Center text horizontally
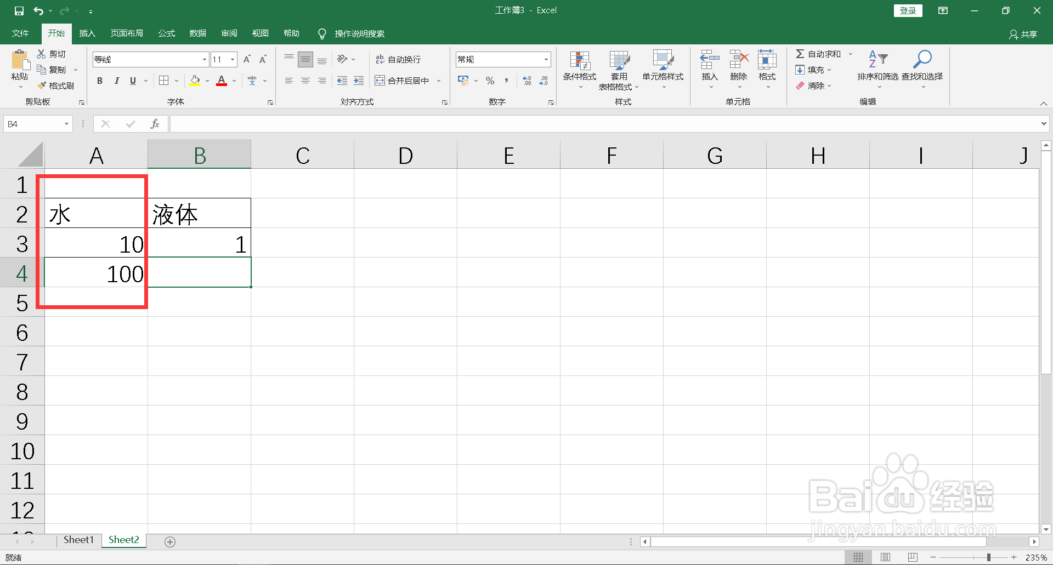 click(305, 81)
